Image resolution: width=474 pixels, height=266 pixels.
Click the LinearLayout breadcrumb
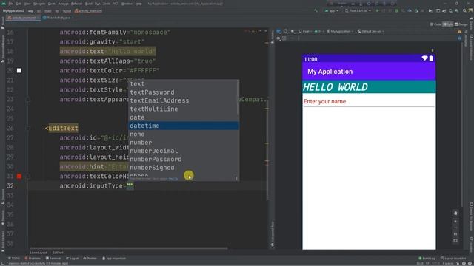[x=39, y=253]
